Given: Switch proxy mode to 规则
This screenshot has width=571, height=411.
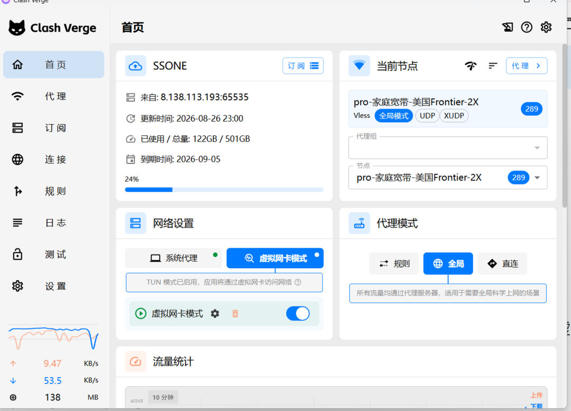Looking at the screenshot, I should pos(394,263).
